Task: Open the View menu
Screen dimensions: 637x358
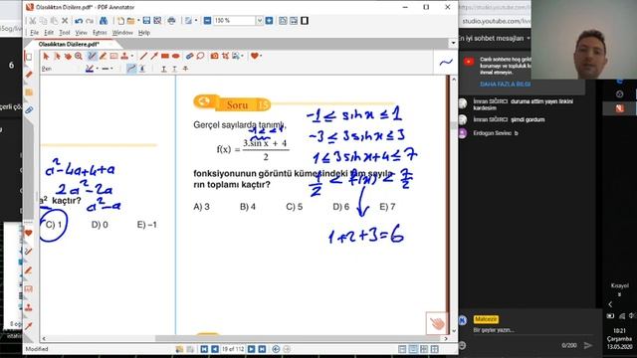Action: click(x=81, y=33)
